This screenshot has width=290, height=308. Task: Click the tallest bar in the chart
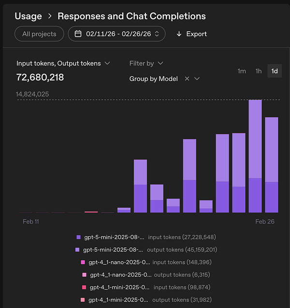click(x=255, y=156)
